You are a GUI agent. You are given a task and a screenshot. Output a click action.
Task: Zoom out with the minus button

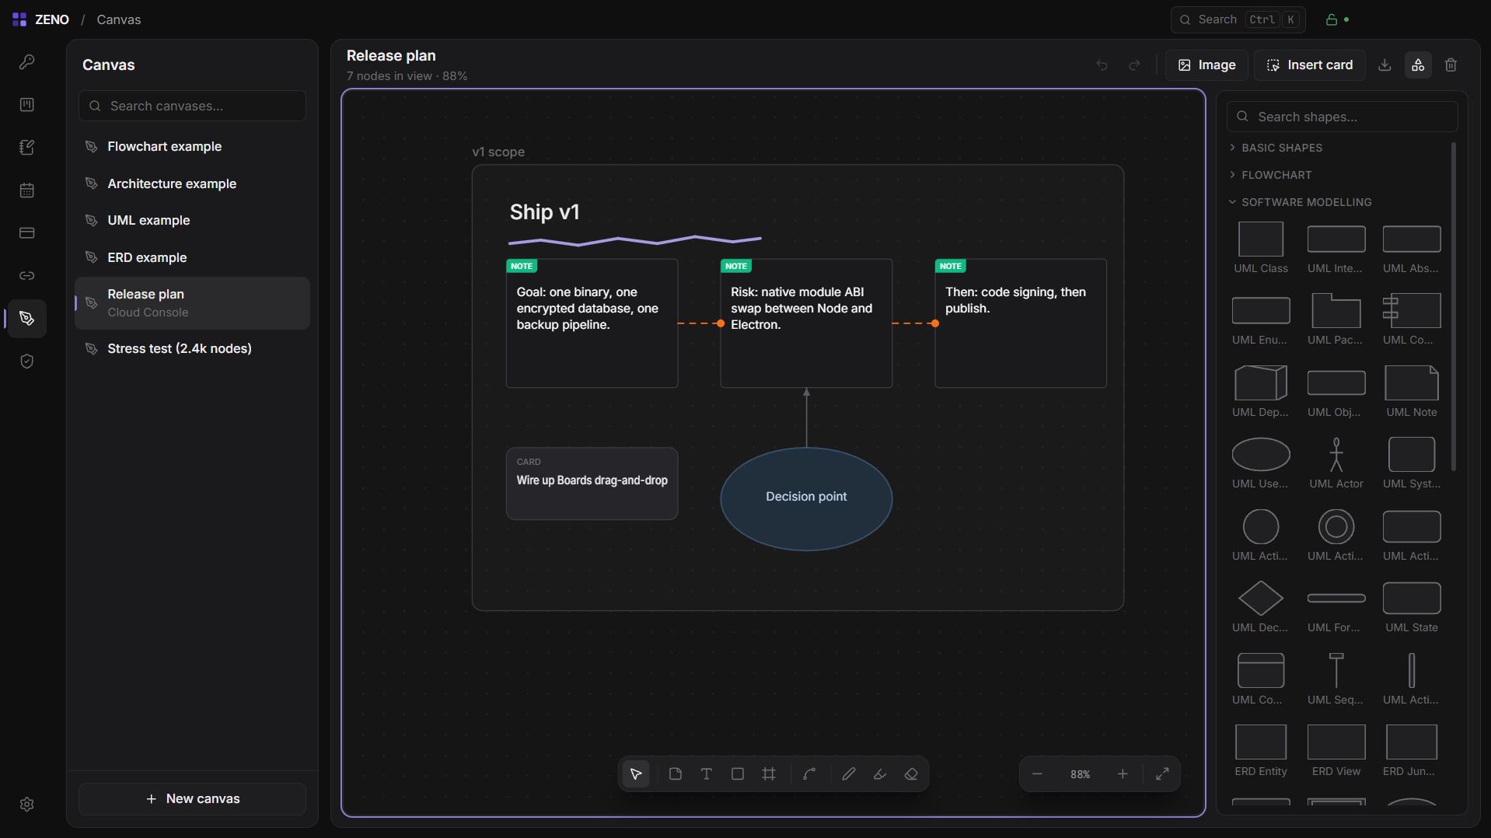(x=1037, y=774)
